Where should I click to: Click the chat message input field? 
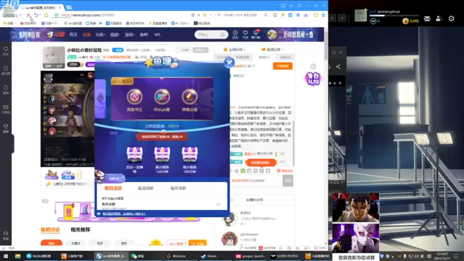click(256, 180)
